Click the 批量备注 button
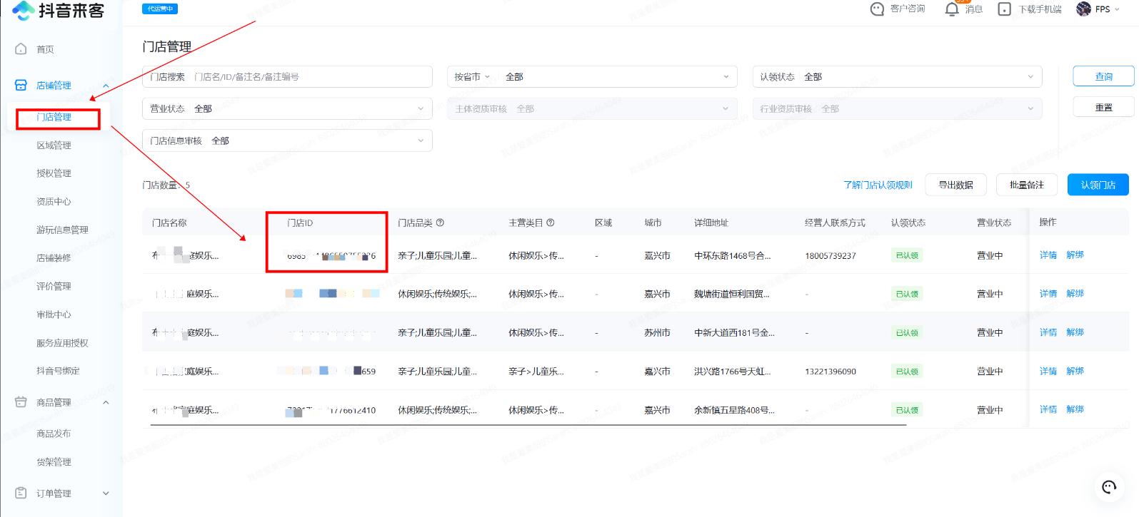Screen dimensions: 1139x517 pos(1027,185)
